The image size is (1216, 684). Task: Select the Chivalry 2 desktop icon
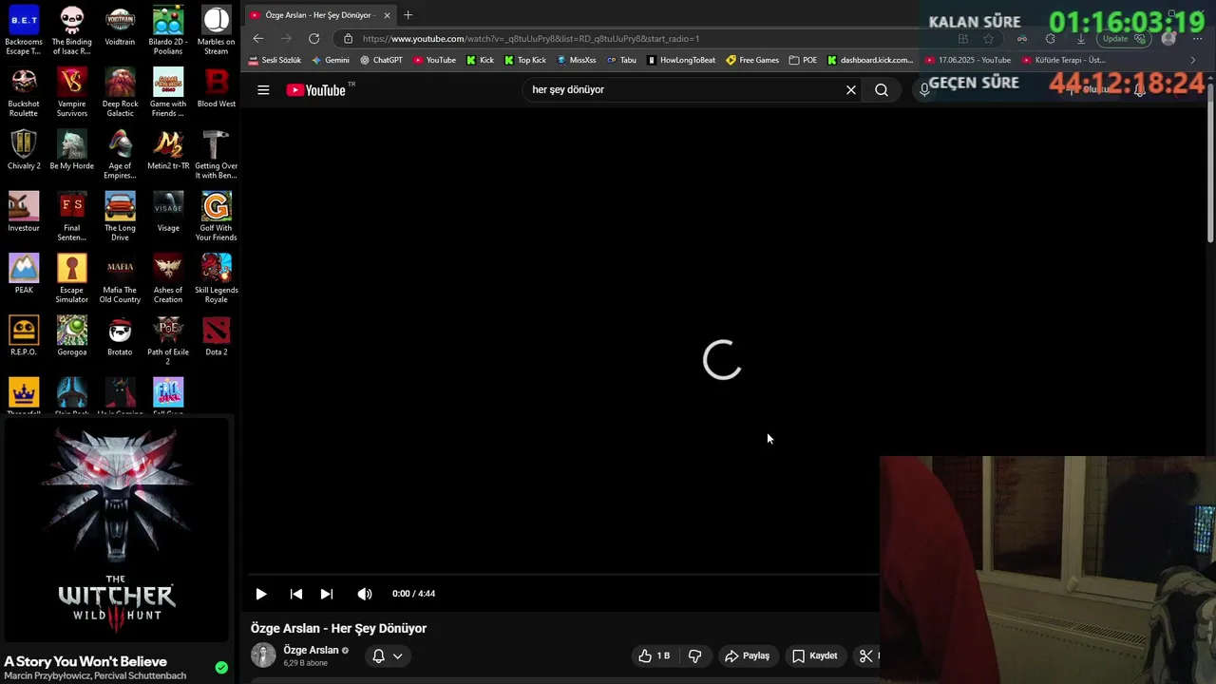click(24, 150)
